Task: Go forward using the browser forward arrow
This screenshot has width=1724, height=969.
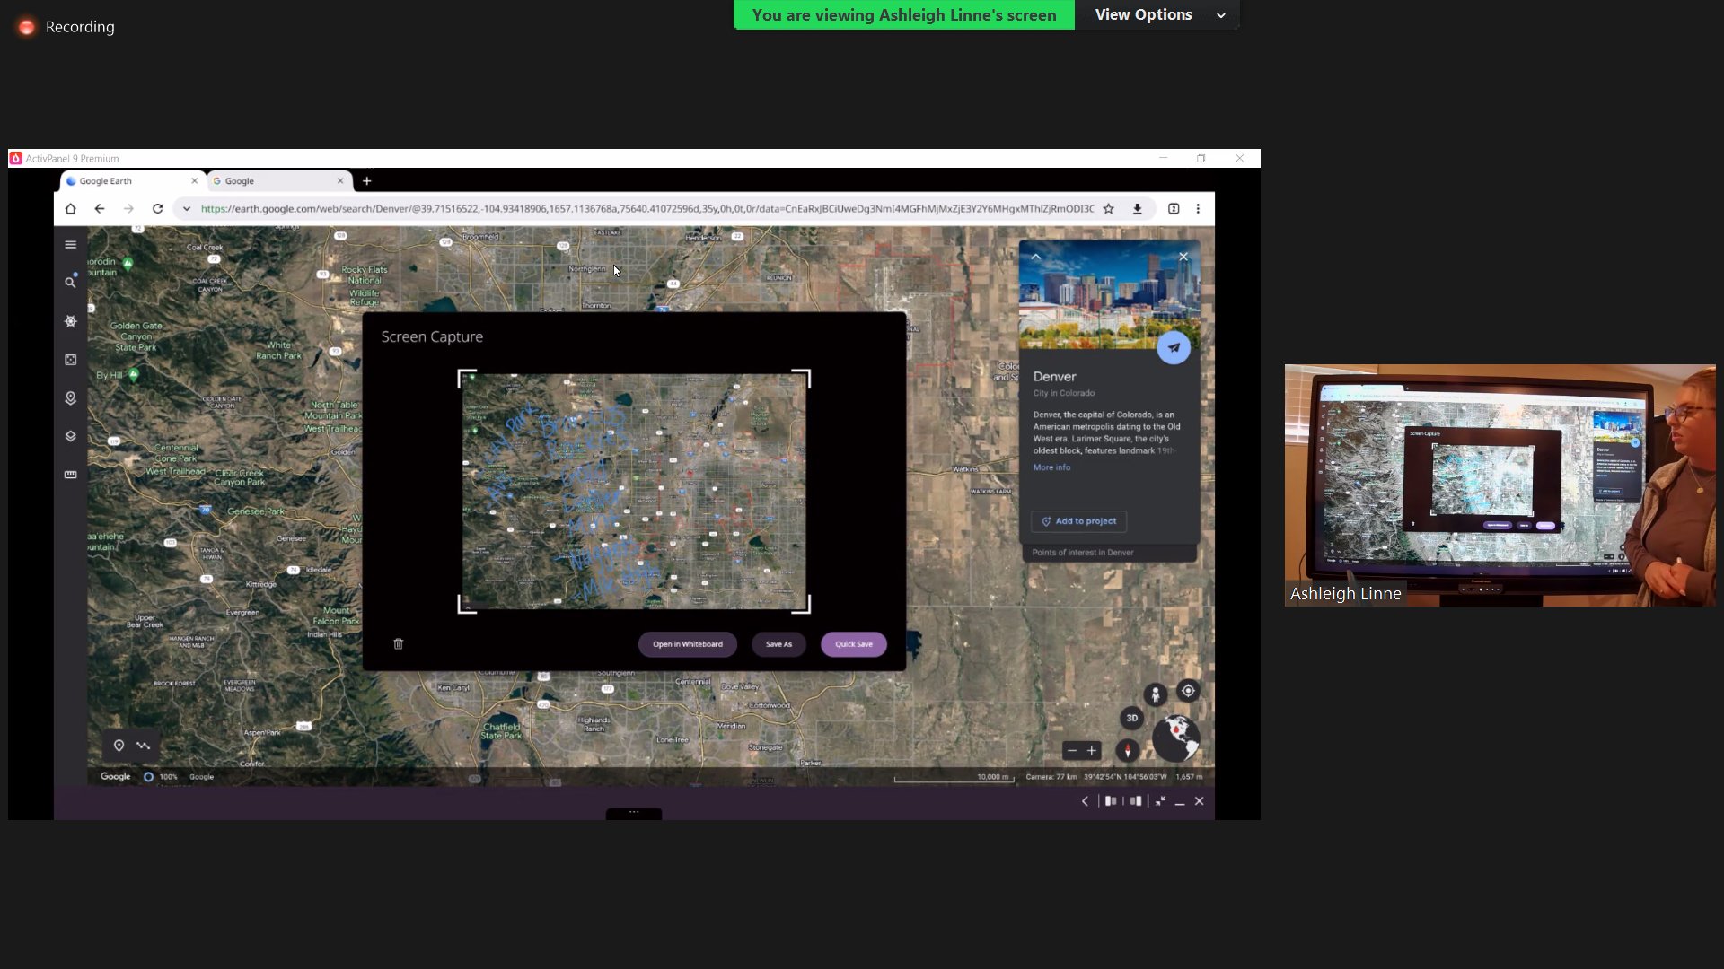Action: pos(128,209)
